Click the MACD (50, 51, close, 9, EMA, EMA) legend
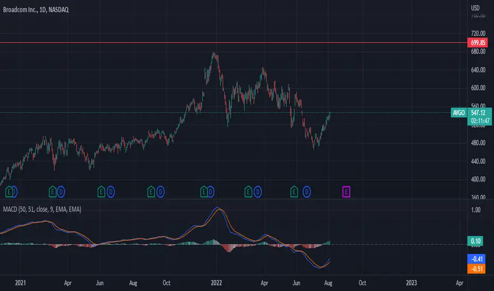This screenshot has width=494, height=291. [42, 209]
